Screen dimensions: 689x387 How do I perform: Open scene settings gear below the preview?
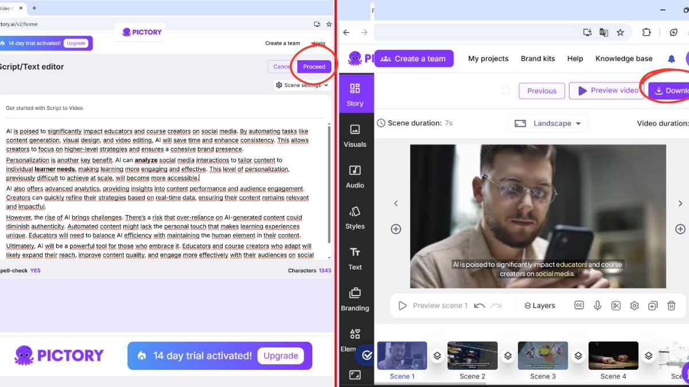click(x=634, y=305)
